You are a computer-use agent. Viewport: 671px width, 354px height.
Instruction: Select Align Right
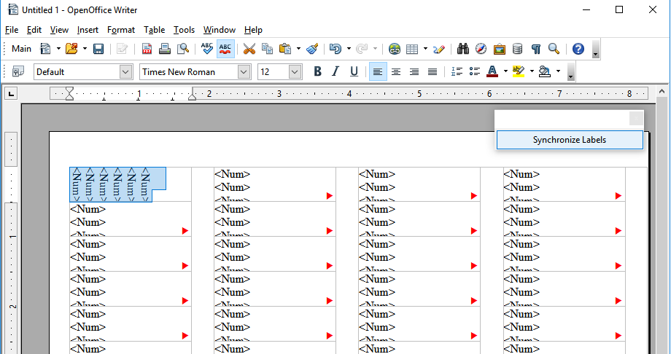coord(414,71)
